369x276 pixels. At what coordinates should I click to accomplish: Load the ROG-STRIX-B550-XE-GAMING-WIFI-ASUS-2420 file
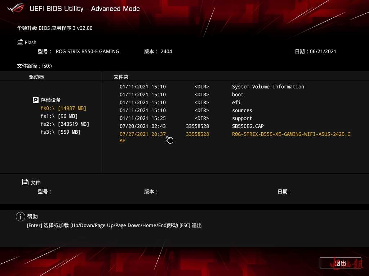click(291, 134)
